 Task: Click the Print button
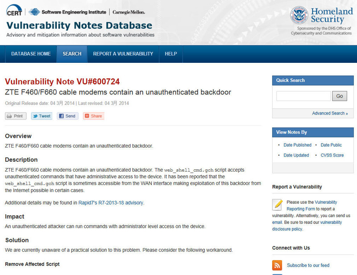16,116
